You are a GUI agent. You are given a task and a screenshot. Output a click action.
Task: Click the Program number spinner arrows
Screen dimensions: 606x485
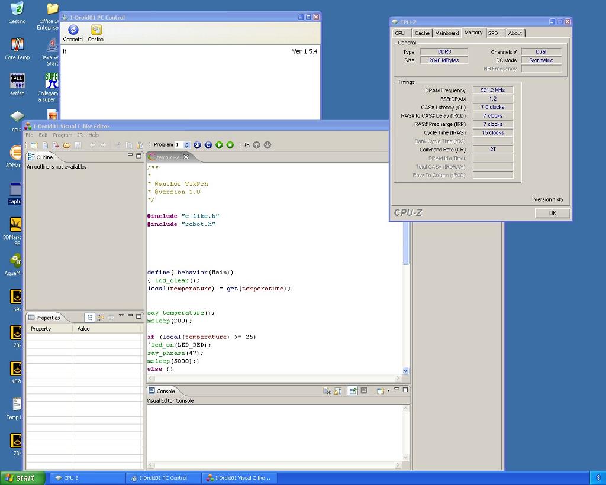pos(187,145)
